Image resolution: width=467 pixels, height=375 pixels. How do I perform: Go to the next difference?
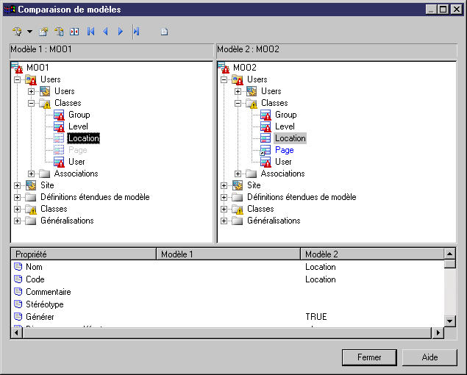pyautogui.click(x=121, y=32)
